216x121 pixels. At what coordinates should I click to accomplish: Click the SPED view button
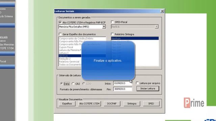tap(151, 104)
